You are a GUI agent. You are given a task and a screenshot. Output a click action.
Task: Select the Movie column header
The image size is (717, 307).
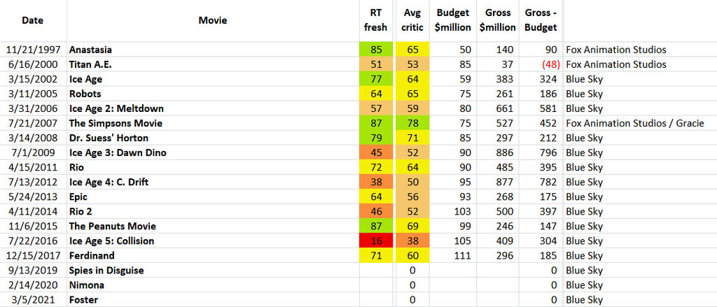click(212, 20)
